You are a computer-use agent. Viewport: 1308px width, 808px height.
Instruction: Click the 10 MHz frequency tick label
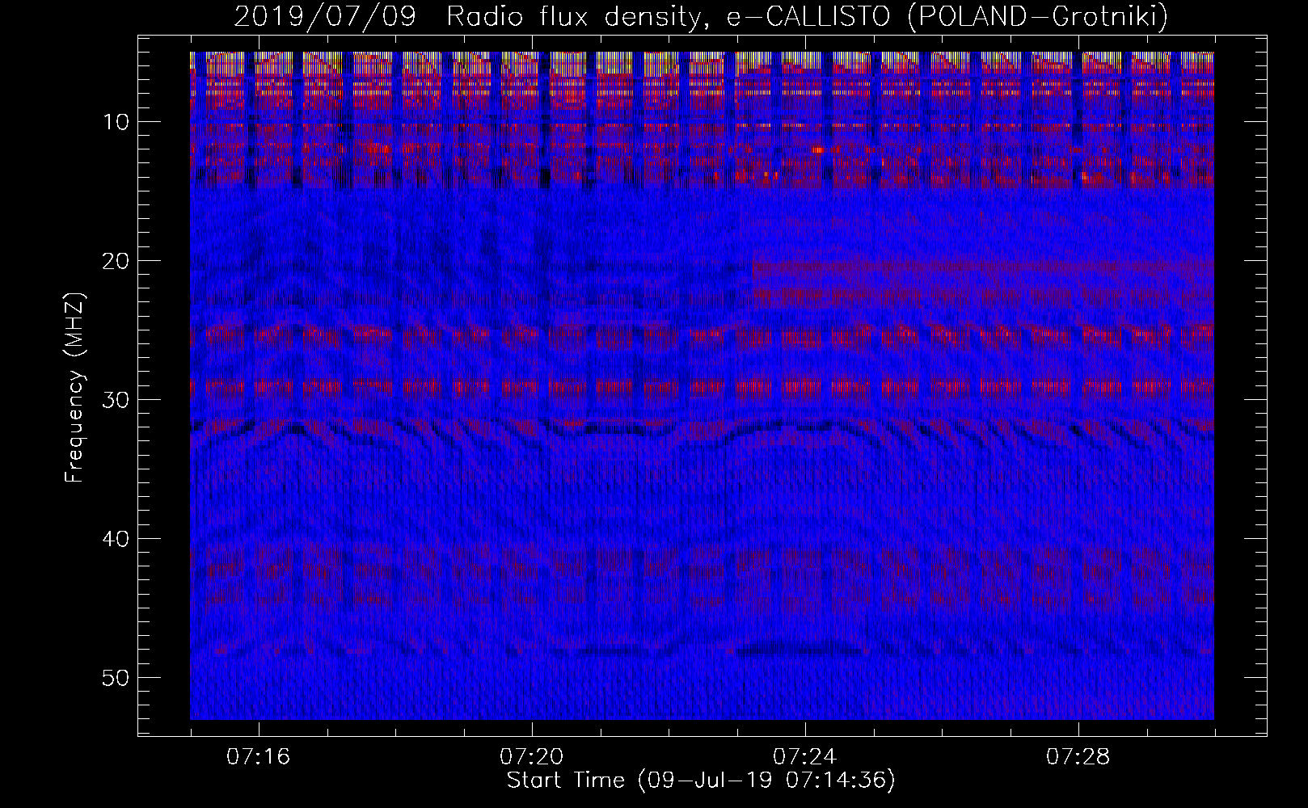116,122
